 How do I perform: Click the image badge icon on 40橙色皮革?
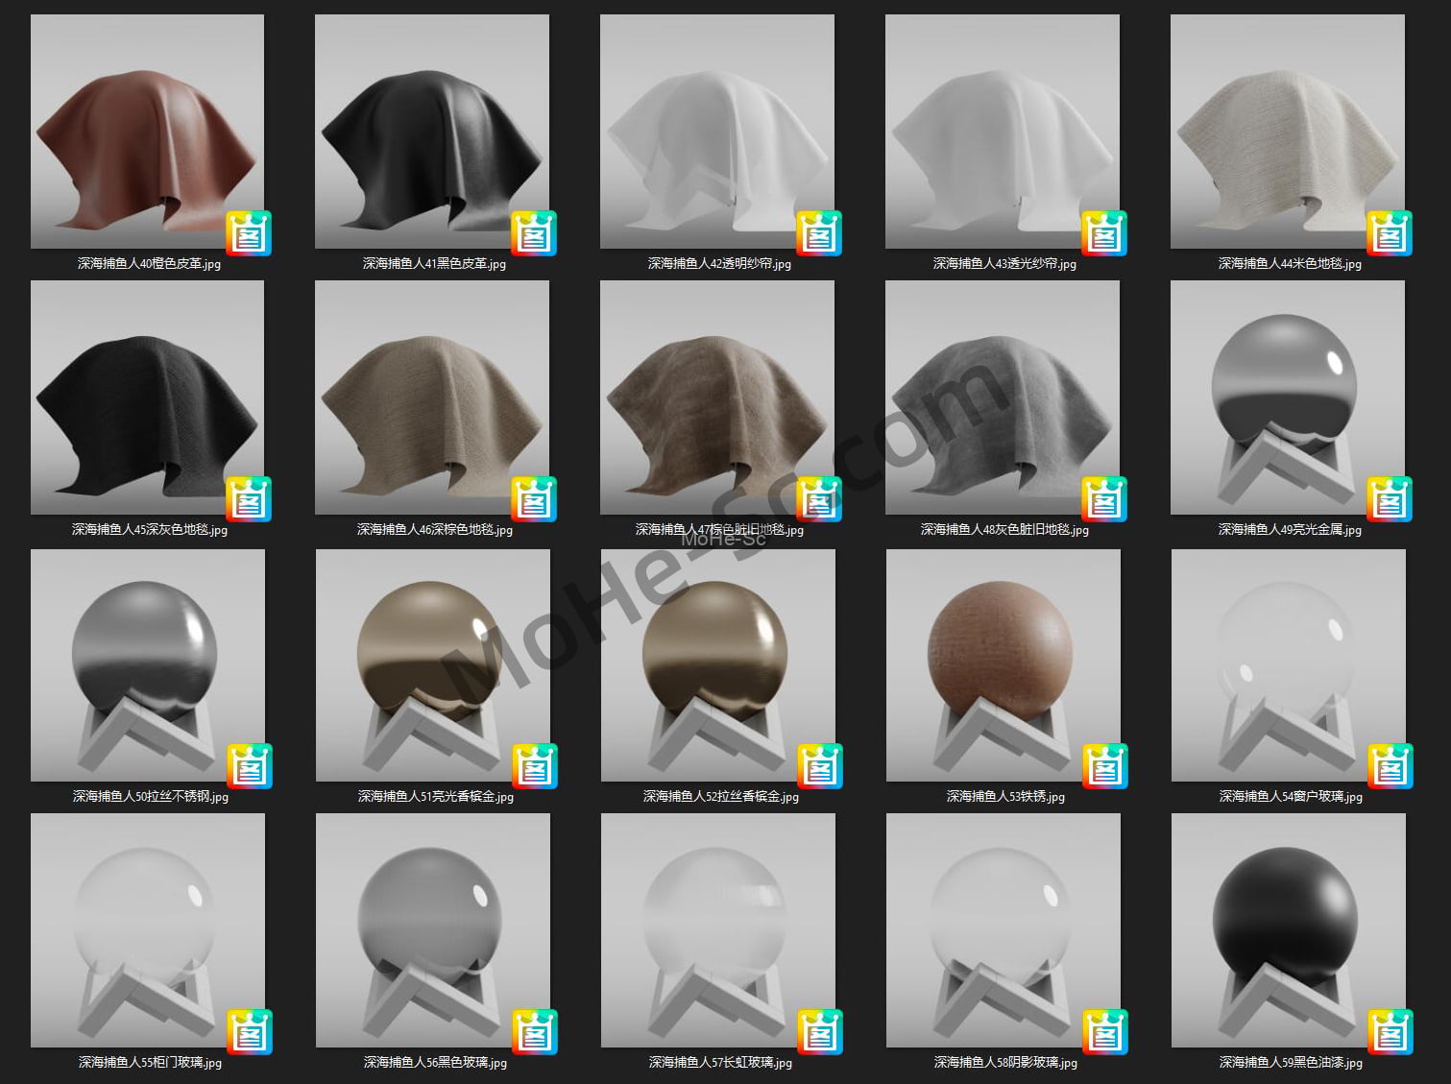click(249, 233)
